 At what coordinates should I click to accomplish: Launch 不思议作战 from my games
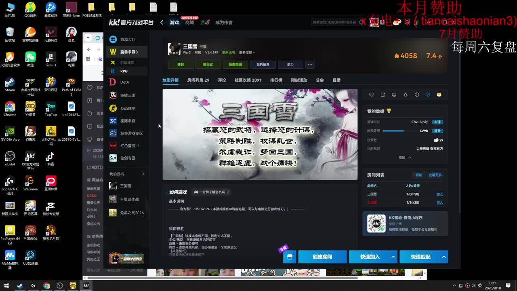[x=127, y=199]
